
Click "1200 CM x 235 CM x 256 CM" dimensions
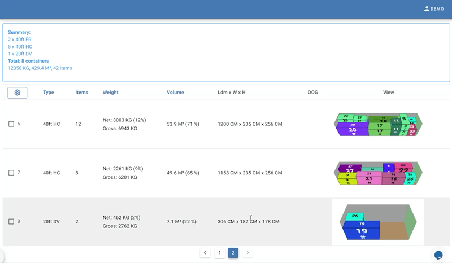tap(250, 124)
